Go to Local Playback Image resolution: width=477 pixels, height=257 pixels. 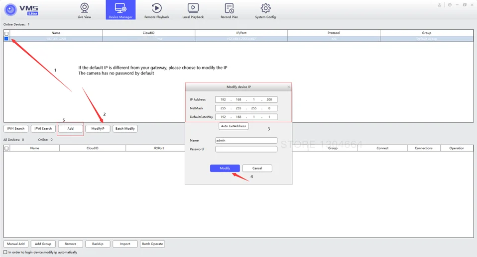(x=193, y=10)
